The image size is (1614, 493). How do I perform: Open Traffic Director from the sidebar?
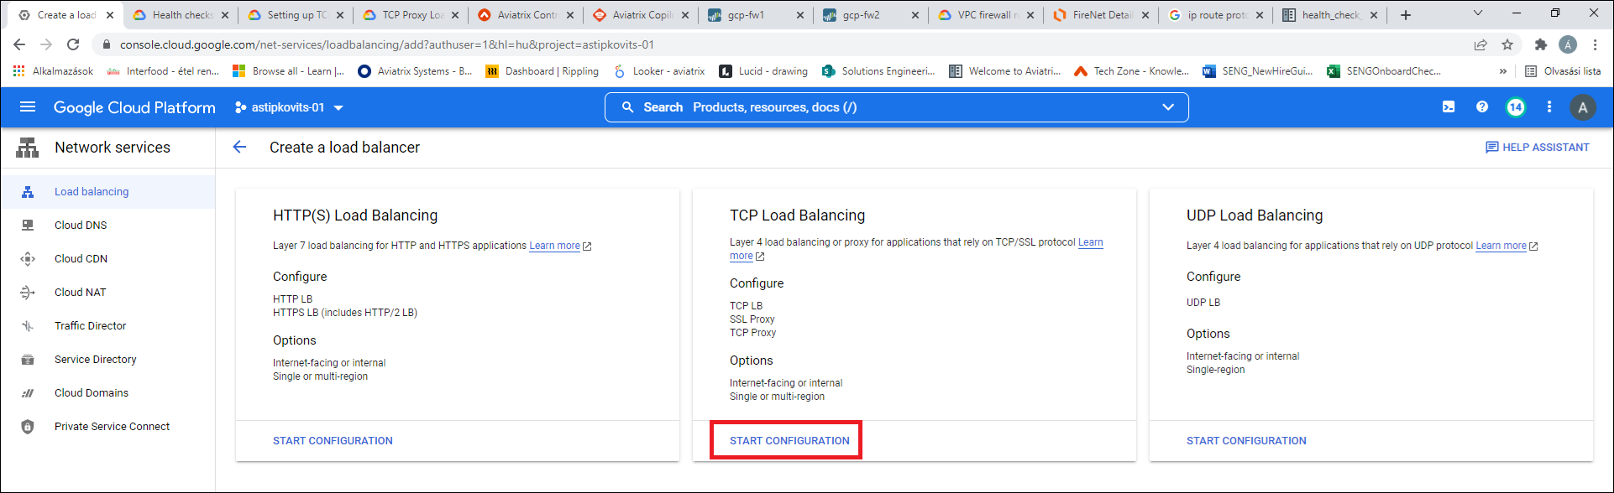(90, 326)
